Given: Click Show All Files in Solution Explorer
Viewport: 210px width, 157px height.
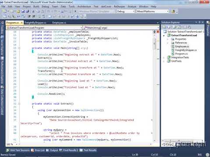Looking at the screenshot, I should pyautogui.click(x=169, y=27).
